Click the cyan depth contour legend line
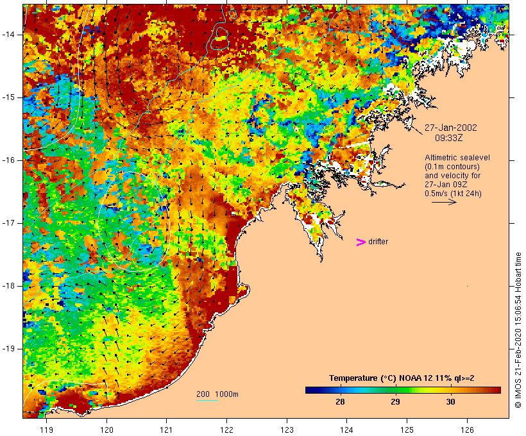 207,400
